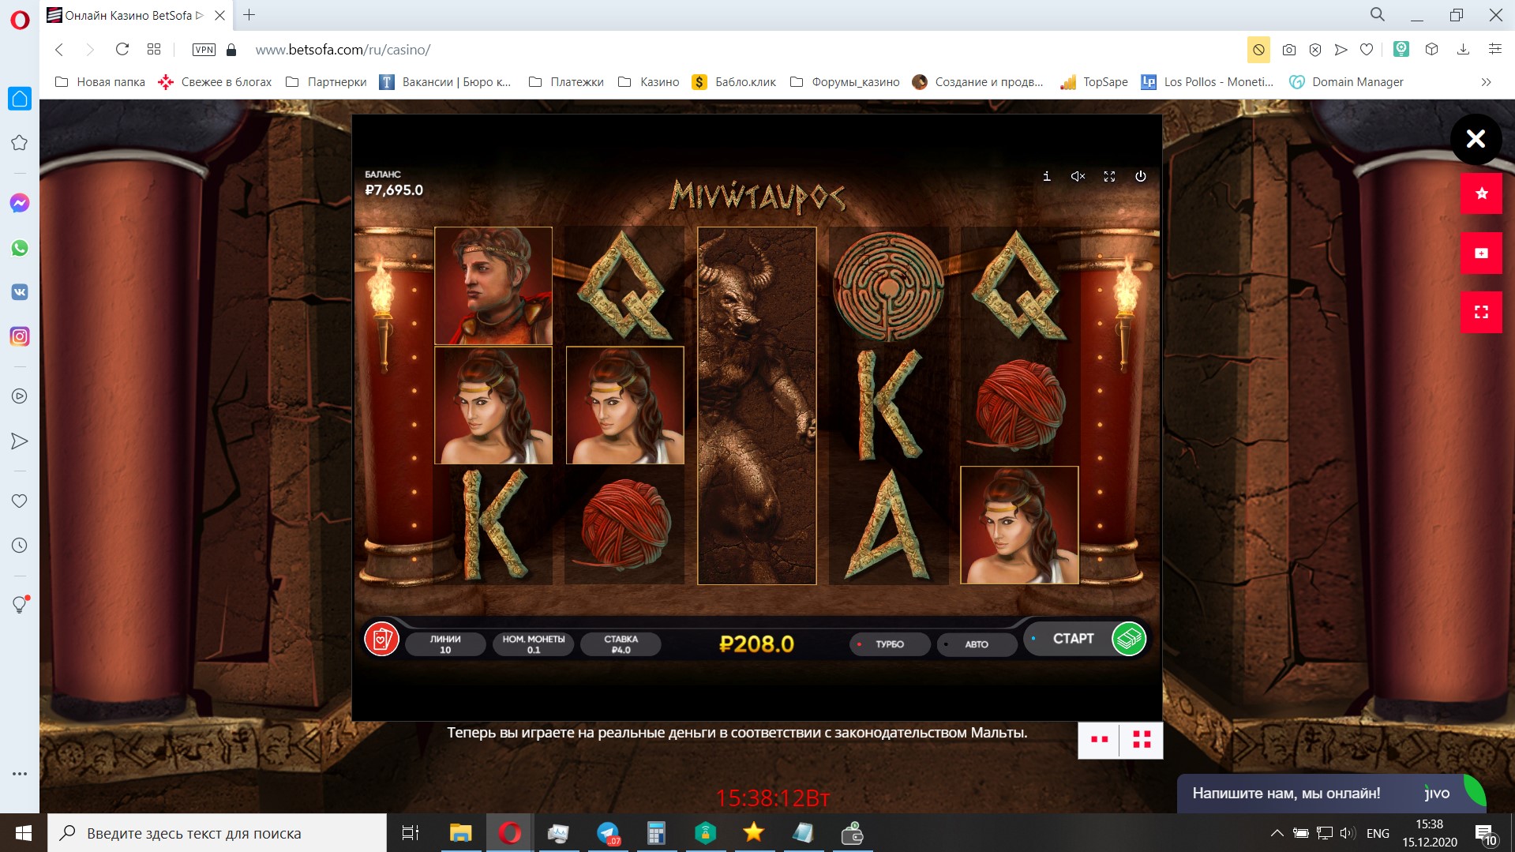Switch to two-game layout view
Screen dimensions: 1515x852
(1099, 740)
